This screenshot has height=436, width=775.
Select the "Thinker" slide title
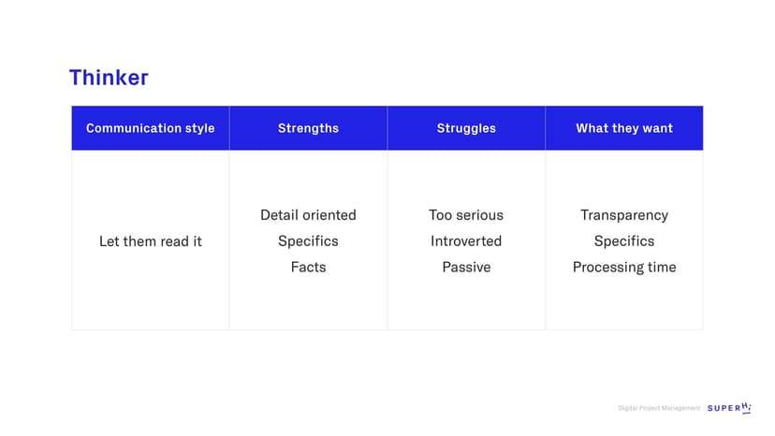point(109,78)
